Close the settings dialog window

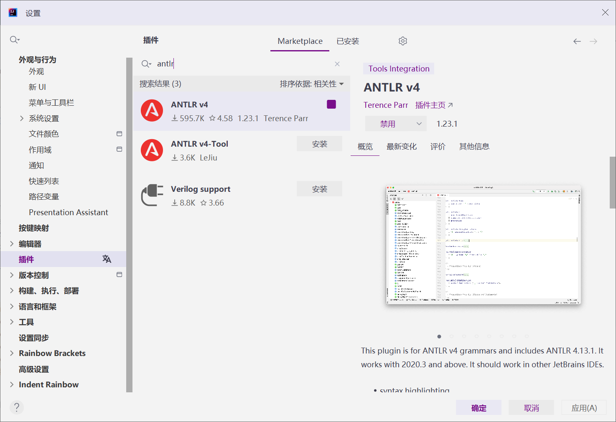[605, 13]
